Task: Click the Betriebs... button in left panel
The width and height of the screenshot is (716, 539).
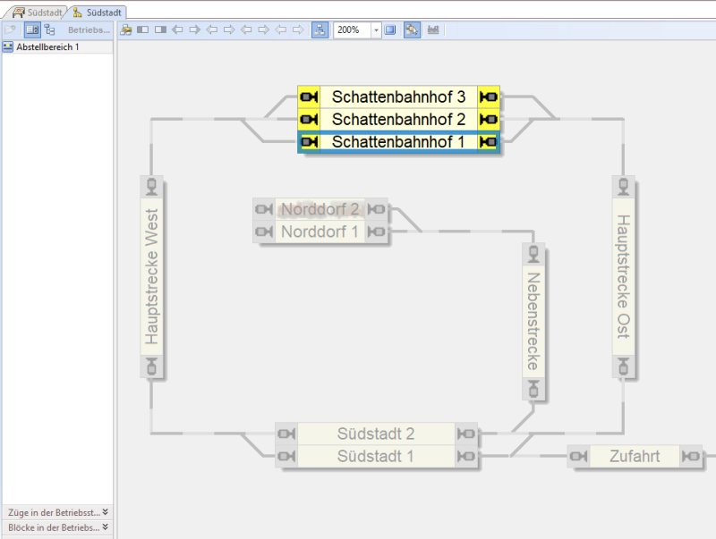Action: click(89, 29)
